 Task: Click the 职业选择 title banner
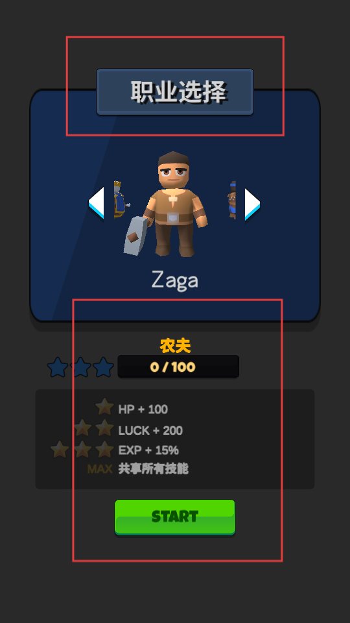click(x=175, y=92)
